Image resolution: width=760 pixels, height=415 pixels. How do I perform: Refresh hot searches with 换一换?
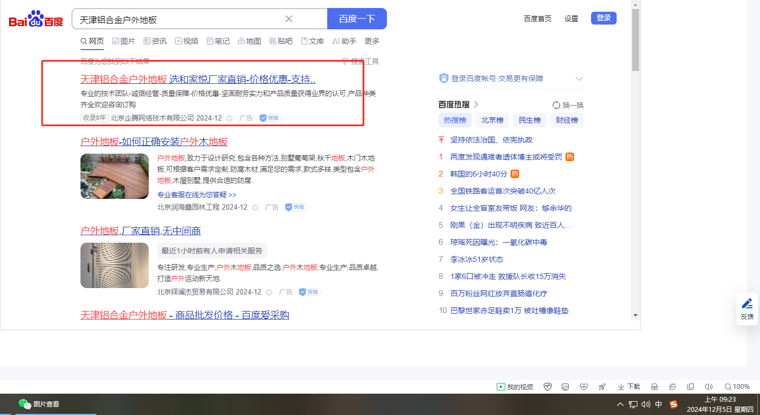pos(568,105)
